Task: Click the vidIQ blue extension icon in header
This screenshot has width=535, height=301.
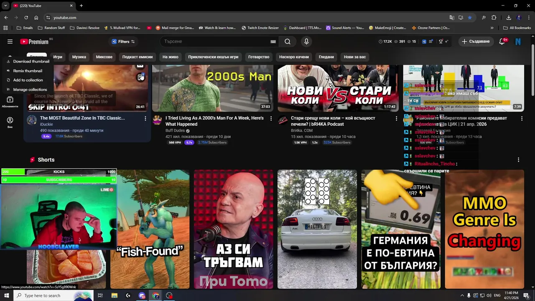Action: (424, 41)
